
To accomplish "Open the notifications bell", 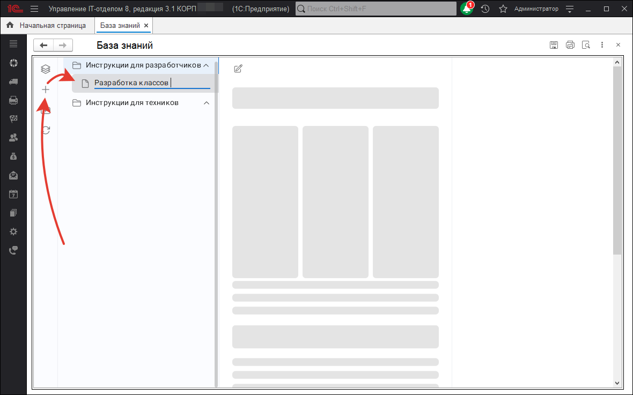I will 467,9.
